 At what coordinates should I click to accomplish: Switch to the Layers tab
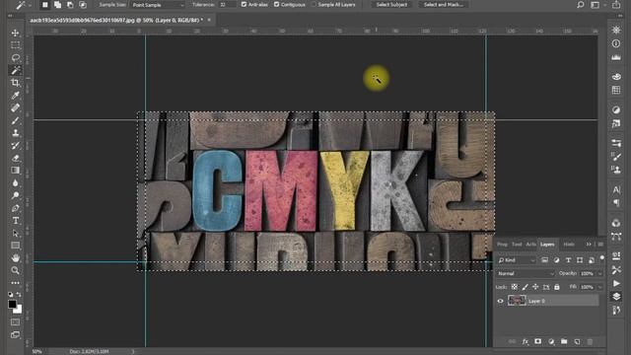point(547,245)
